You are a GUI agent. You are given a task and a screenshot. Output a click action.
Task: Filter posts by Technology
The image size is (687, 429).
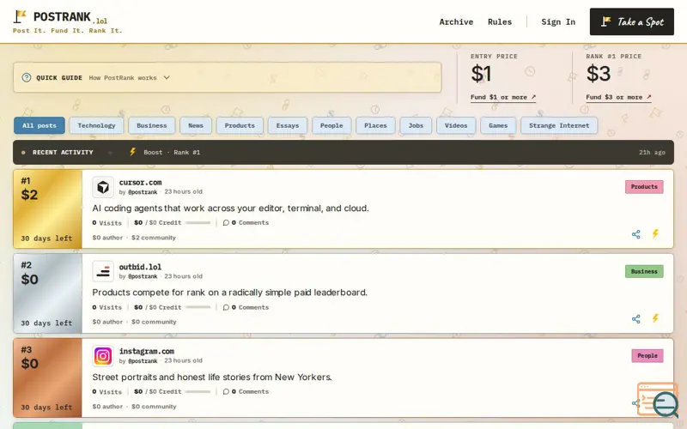[96, 125]
